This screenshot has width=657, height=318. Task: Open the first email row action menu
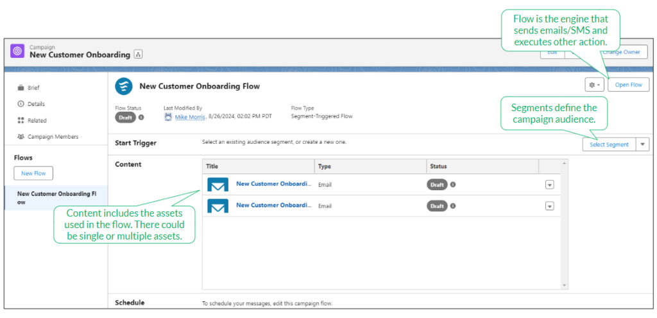coord(549,185)
